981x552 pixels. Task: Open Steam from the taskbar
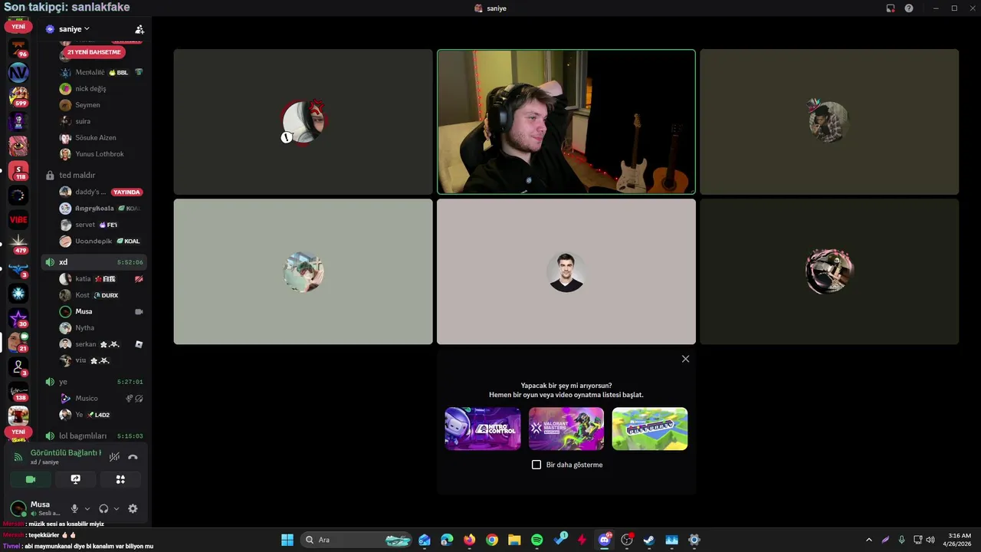648,540
